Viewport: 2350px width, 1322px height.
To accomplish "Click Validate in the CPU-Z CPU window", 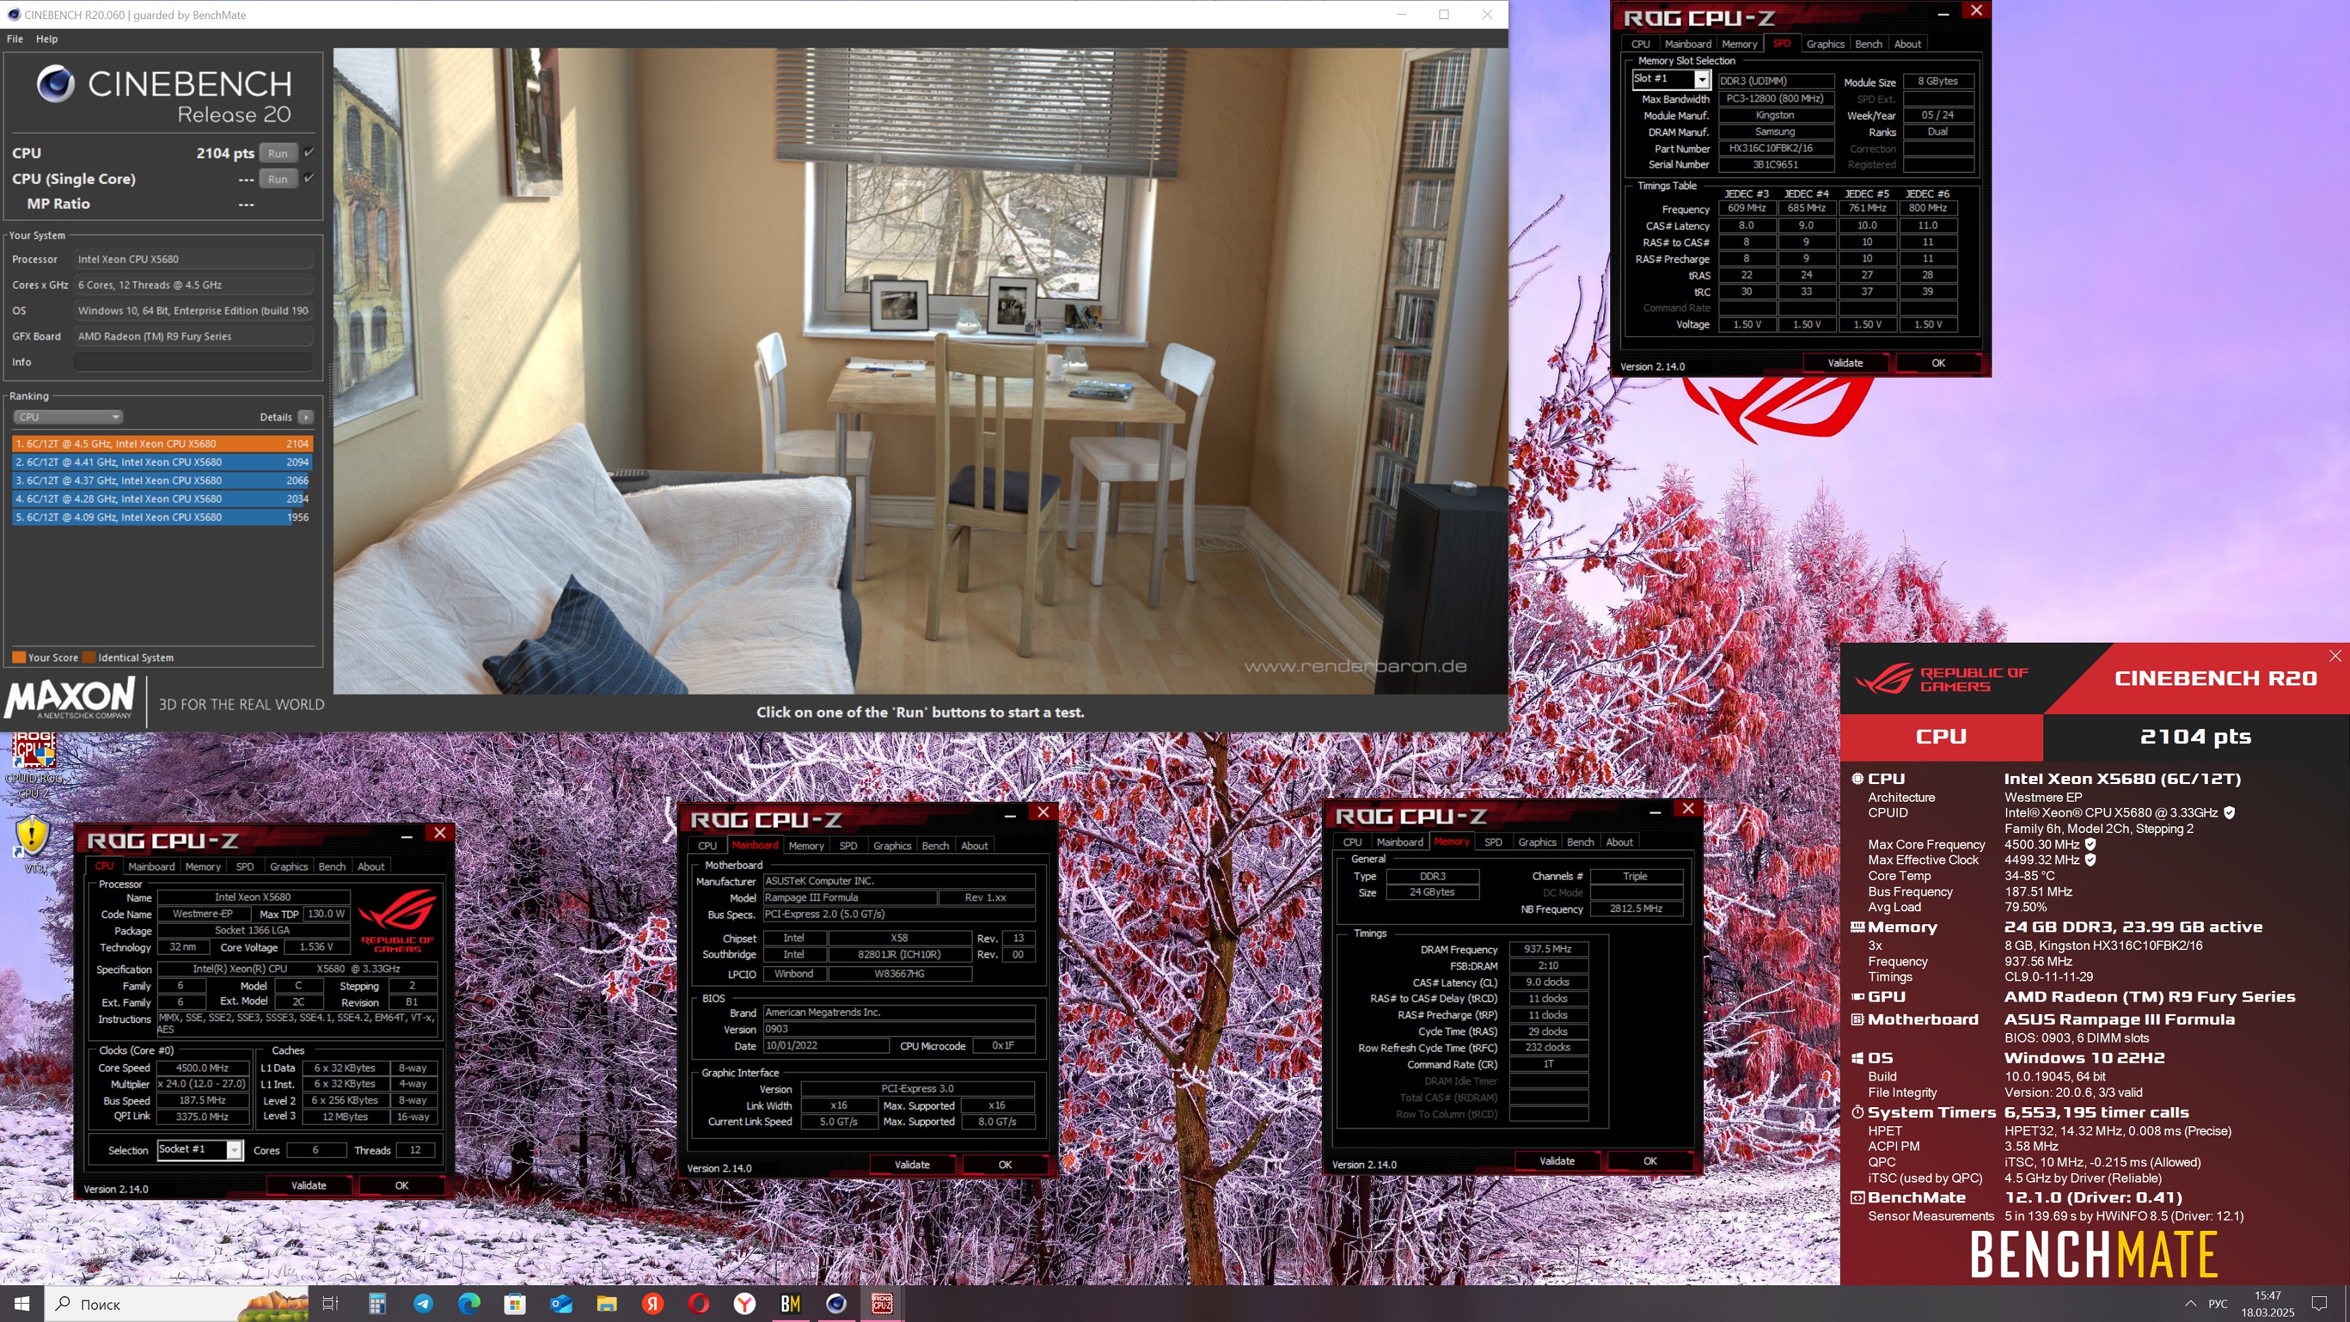I will (308, 1185).
